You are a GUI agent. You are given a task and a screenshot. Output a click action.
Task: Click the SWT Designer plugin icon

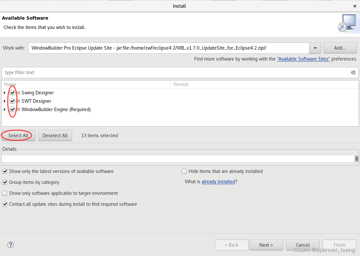pos(18,101)
